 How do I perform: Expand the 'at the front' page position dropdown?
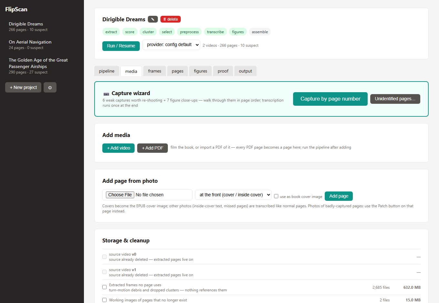click(x=233, y=195)
